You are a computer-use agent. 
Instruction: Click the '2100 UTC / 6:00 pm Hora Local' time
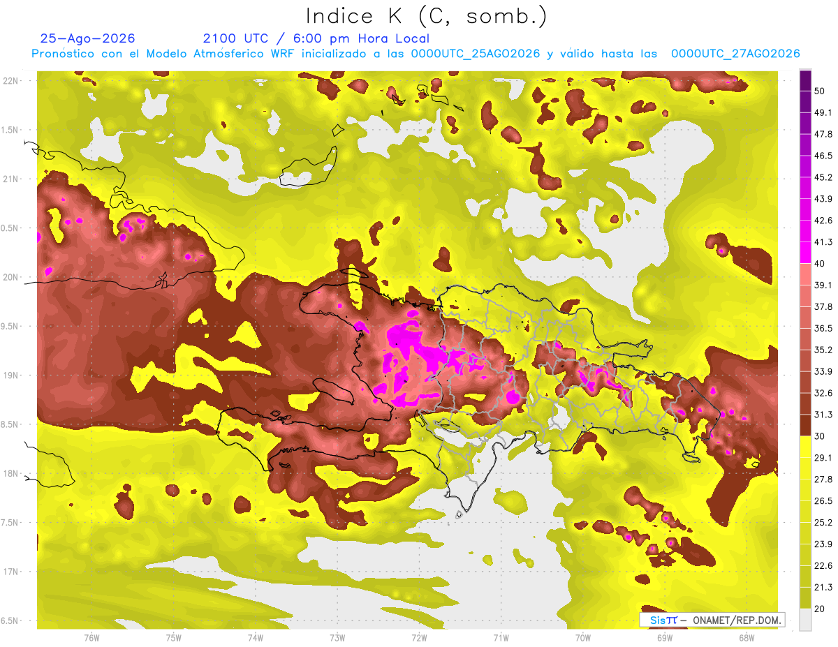[316, 38]
